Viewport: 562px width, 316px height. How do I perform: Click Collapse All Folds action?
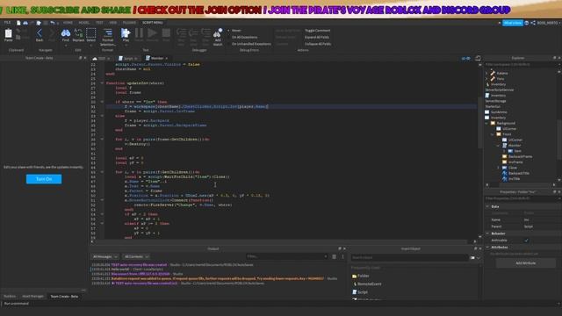click(x=318, y=44)
